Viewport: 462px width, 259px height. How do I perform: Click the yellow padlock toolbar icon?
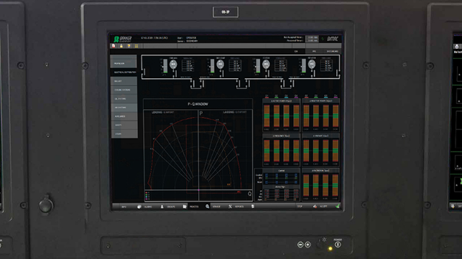[121, 46]
